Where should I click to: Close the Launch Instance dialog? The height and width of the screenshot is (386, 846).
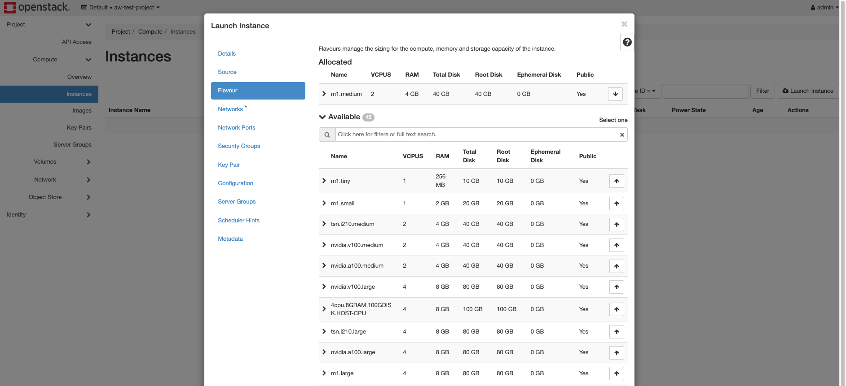pos(624,24)
